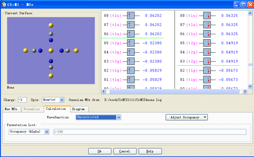Open the Occupancy (Alpha) permutation dropdown

pyautogui.click(x=29, y=132)
